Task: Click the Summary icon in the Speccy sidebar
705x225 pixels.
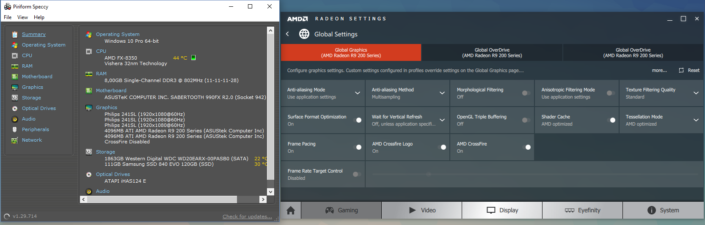Action: pos(15,35)
